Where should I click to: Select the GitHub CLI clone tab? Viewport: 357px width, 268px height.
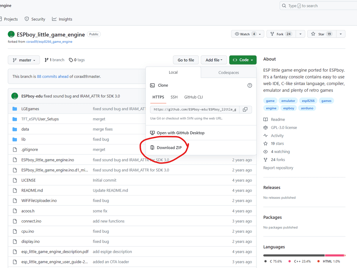[x=193, y=97]
